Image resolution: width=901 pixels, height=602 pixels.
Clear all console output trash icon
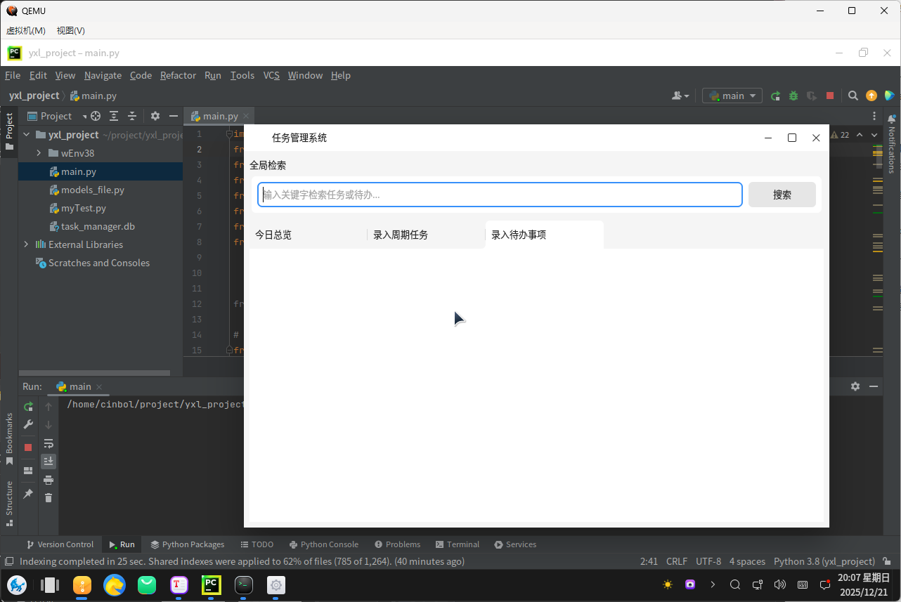48,498
